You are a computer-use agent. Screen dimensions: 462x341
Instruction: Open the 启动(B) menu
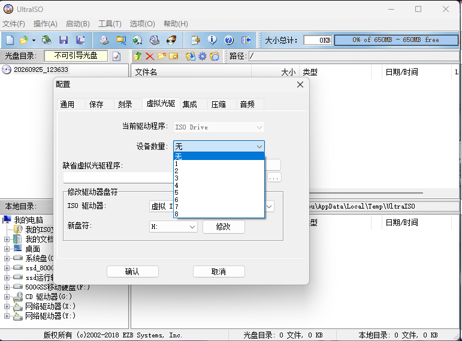pyautogui.click(x=77, y=24)
